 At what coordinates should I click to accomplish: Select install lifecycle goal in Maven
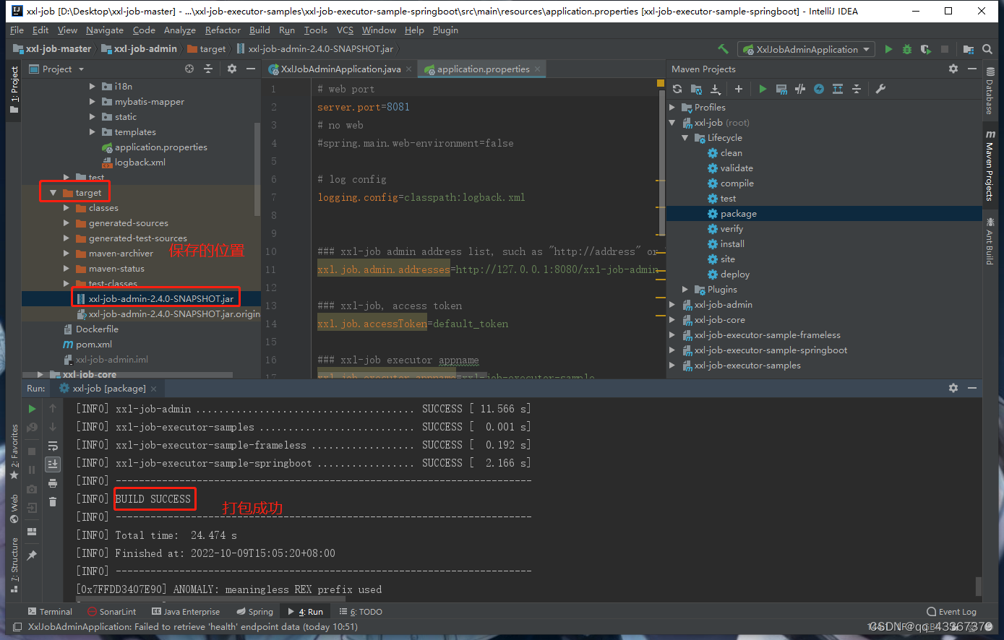point(732,244)
